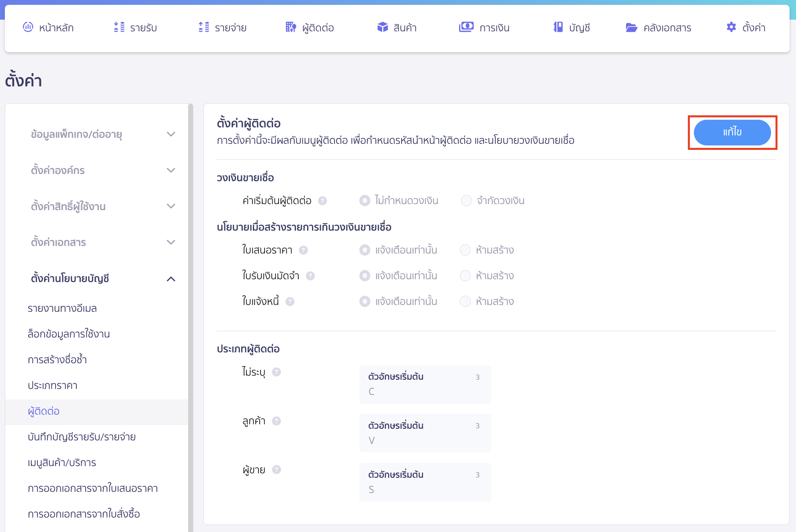Click the สินค้า product box icon

coord(382,27)
